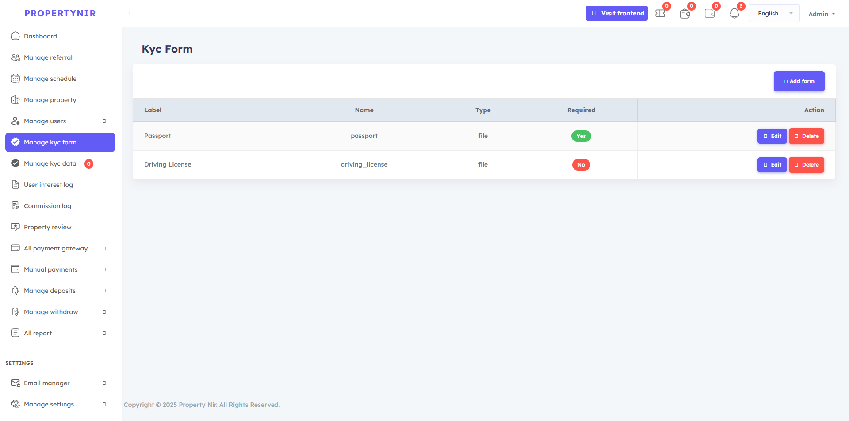Edit the Passport form row
The height and width of the screenshot is (421, 849).
tap(772, 136)
